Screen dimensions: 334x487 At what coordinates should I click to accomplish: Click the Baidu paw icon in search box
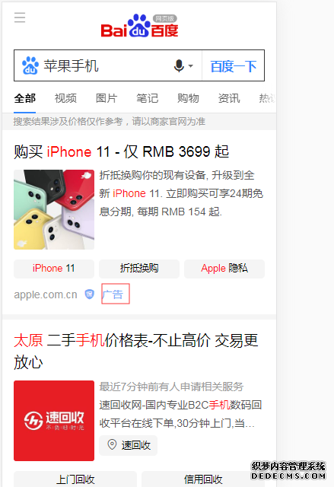[30, 65]
